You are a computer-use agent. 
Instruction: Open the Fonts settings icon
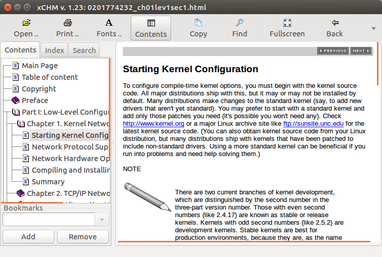tap(109, 23)
